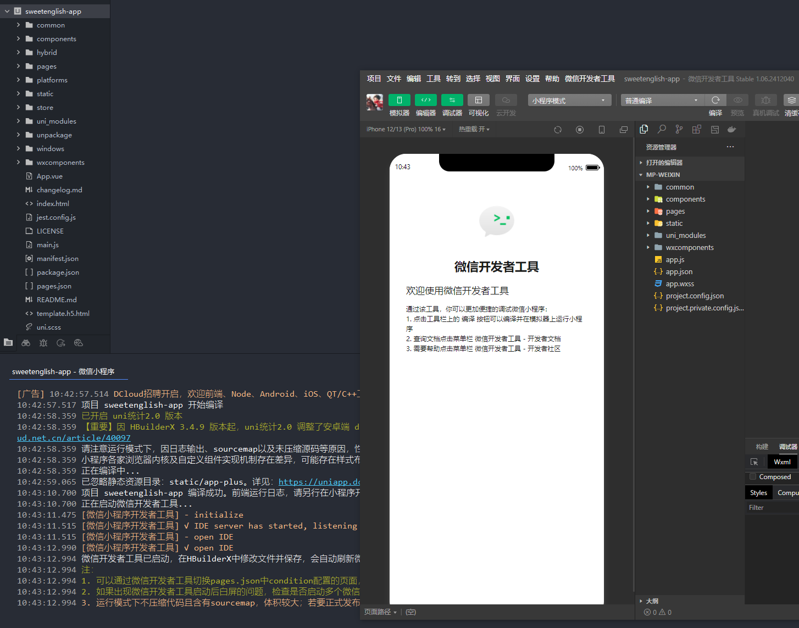Open the 页面路径 dropdown in status bar
Image resolution: width=799 pixels, height=628 pixels.
click(x=380, y=612)
